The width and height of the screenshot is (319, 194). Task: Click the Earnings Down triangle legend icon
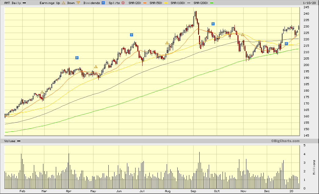(x=78, y=3)
